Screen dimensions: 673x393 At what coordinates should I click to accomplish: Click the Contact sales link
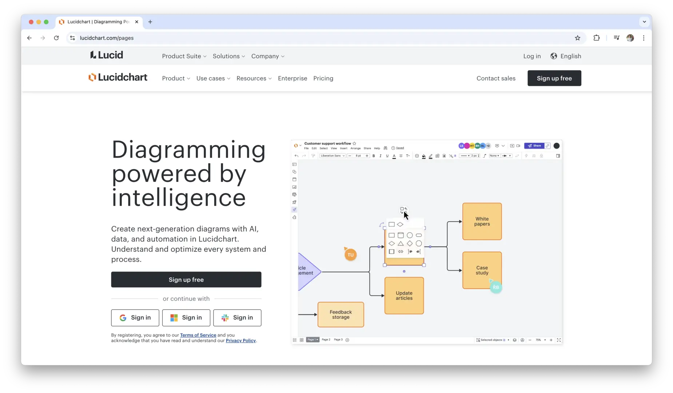point(496,78)
